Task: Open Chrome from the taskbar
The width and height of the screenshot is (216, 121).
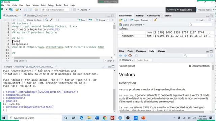Action: tap(105, 118)
